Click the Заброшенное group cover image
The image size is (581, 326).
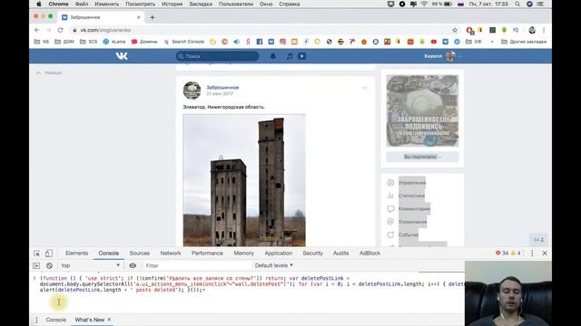(x=422, y=110)
